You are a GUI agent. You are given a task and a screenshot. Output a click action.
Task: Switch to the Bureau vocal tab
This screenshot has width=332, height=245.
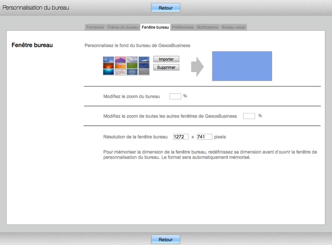tap(234, 27)
